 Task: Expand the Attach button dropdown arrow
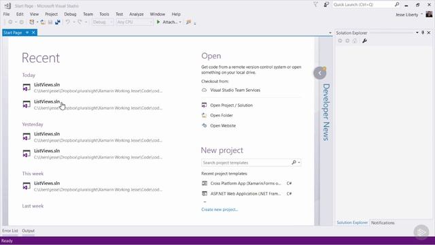(180, 22)
